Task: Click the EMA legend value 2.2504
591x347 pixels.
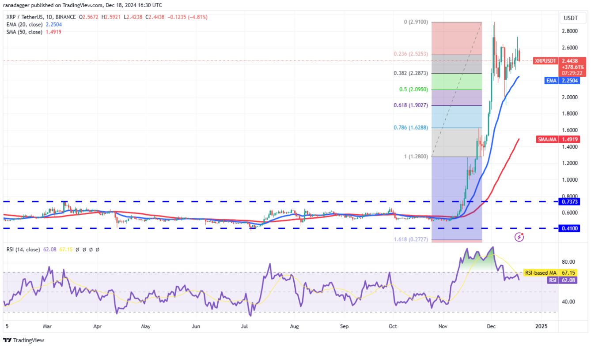Action: coord(54,25)
